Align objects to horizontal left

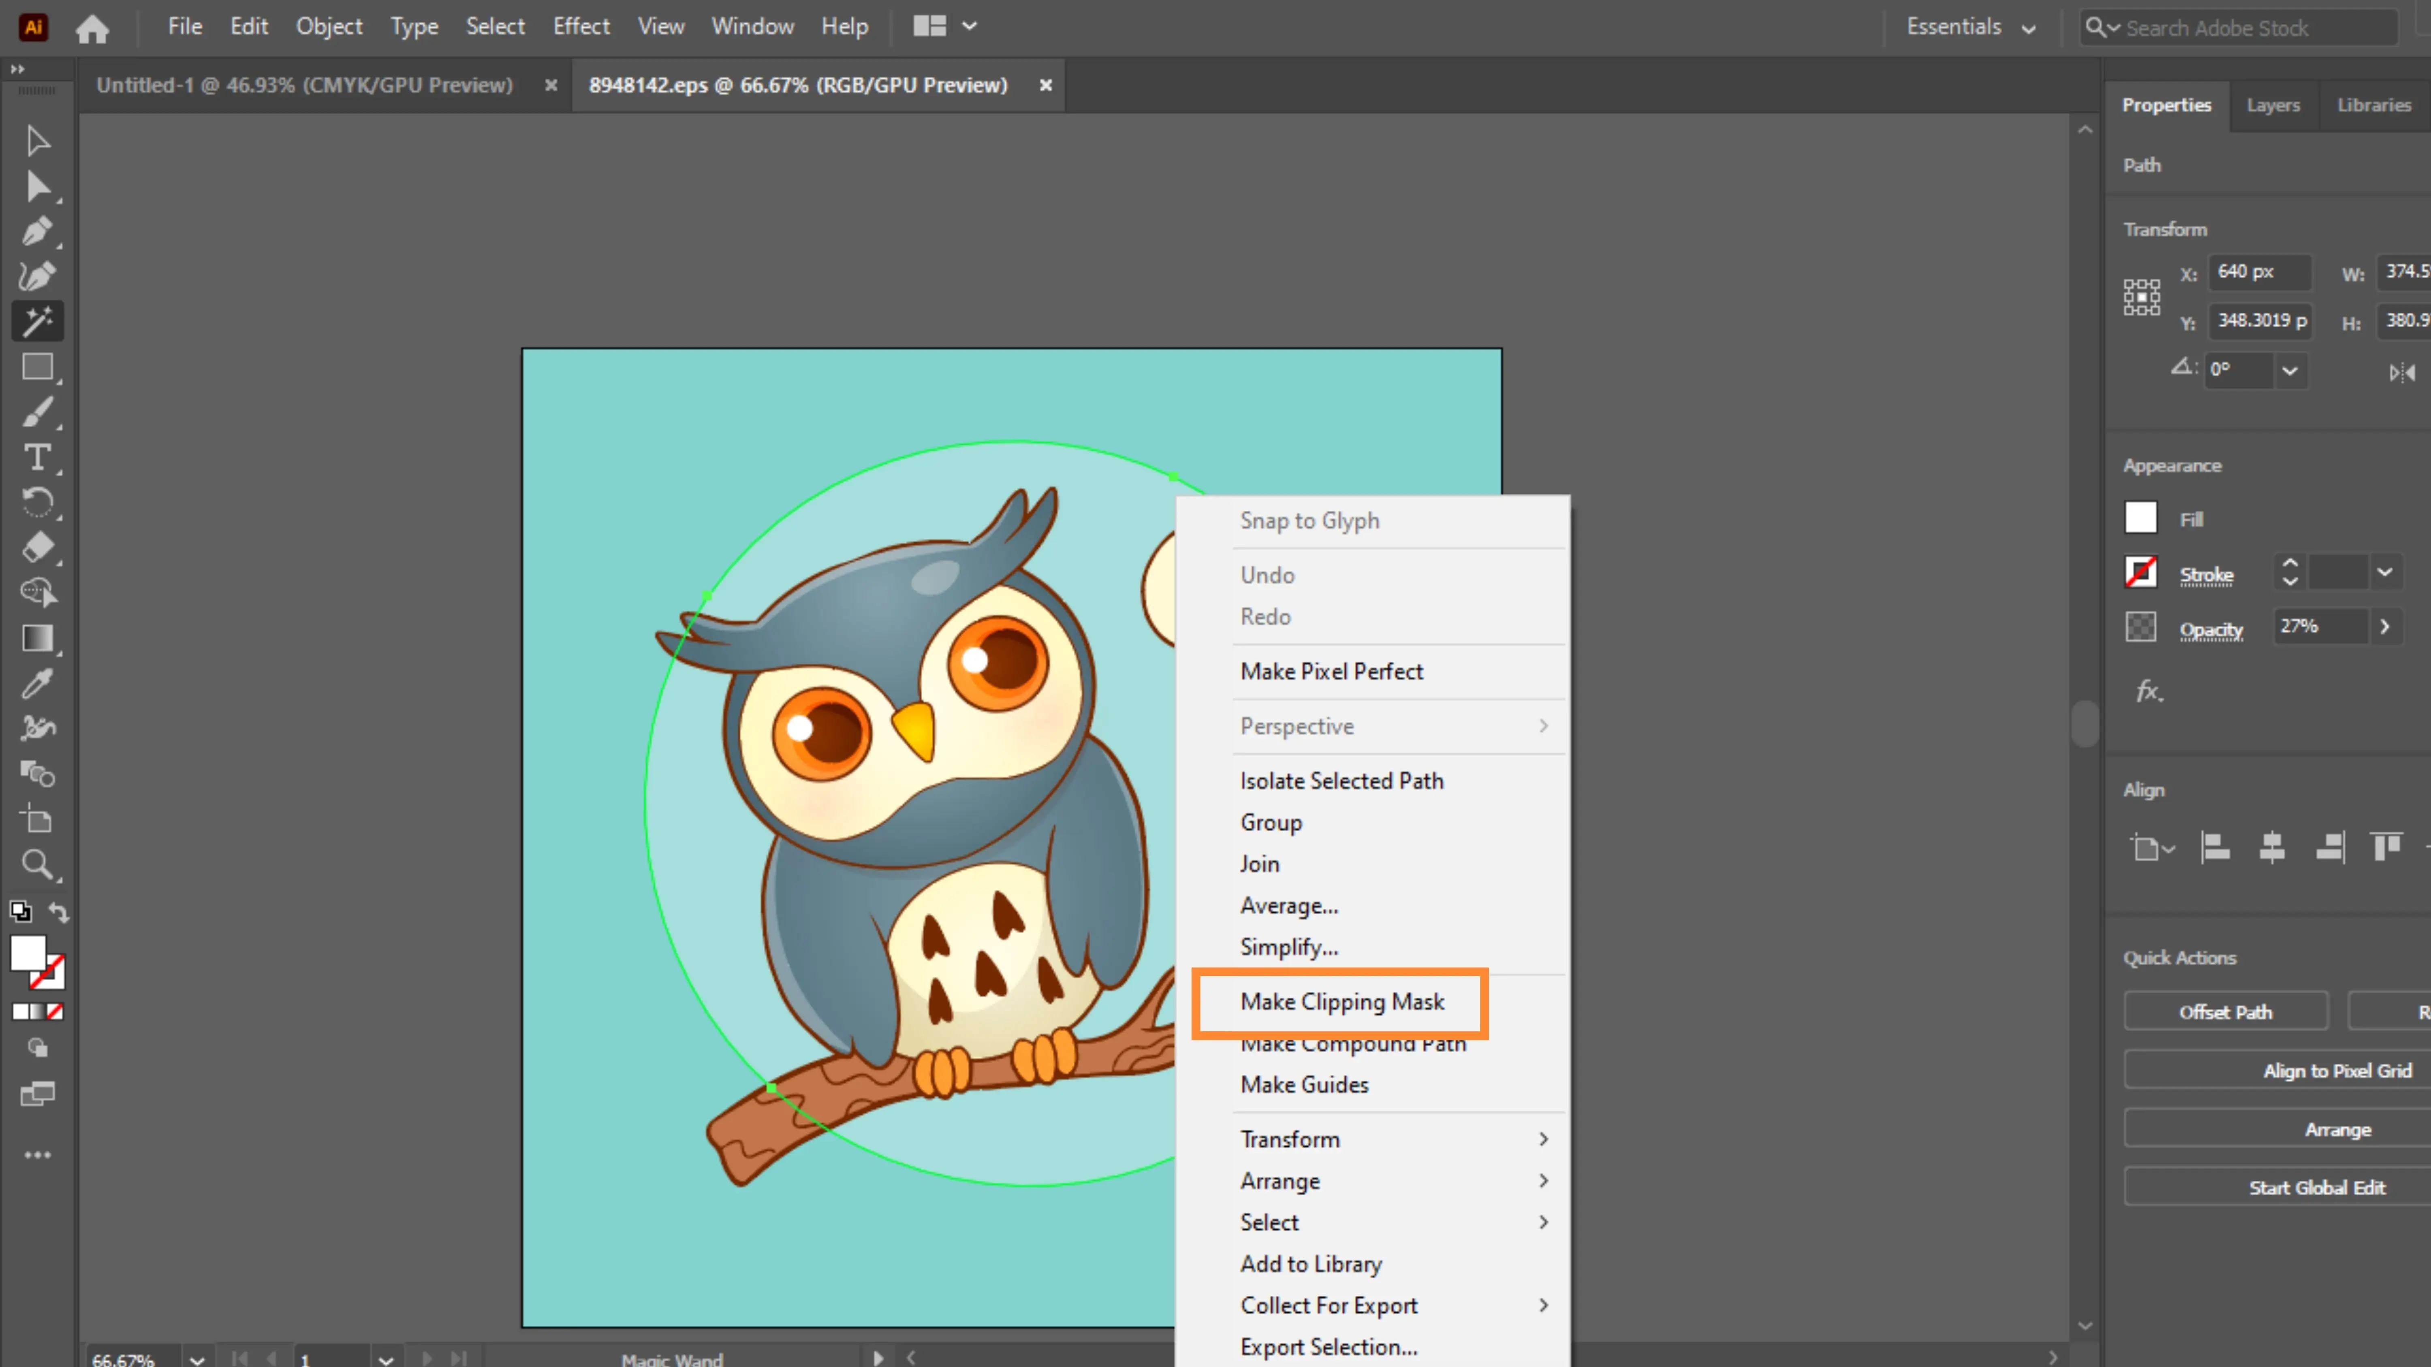click(2215, 847)
